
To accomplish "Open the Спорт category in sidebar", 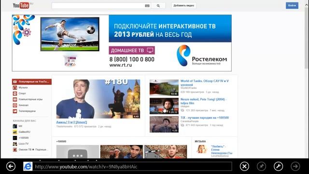I will point(22,93).
